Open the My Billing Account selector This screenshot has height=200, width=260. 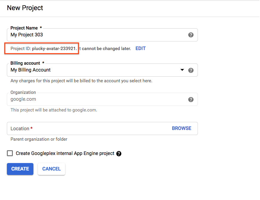90,70
